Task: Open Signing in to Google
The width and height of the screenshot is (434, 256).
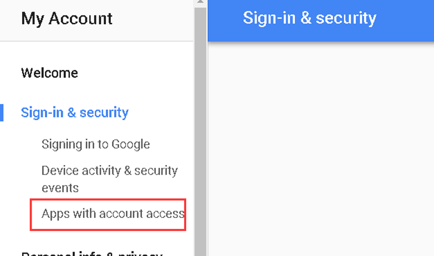Action: [x=95, y=145]
